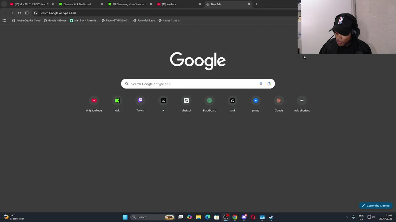Expand the tab search dropdown
Image resolution: width=396 pixels, height=222 pixels.
click(x=4, y=4)
